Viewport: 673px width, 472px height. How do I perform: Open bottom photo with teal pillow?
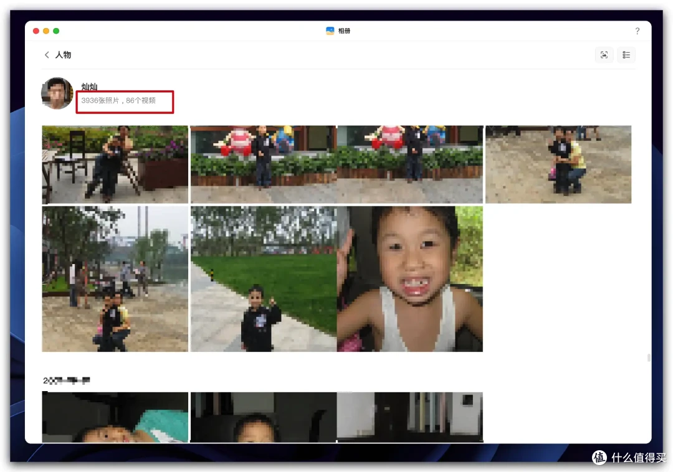point(115,417)
